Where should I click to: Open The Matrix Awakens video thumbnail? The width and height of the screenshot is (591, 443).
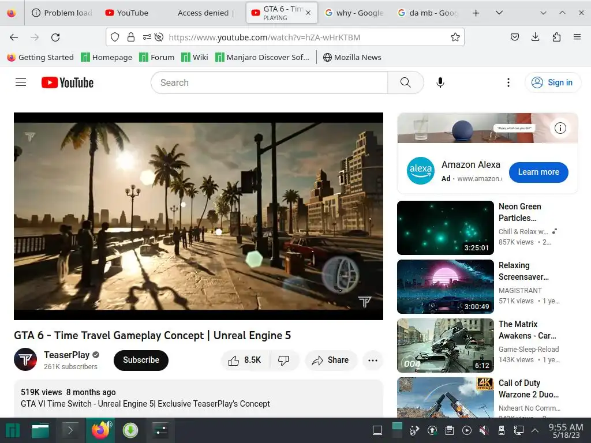click(x=445, y=346)
